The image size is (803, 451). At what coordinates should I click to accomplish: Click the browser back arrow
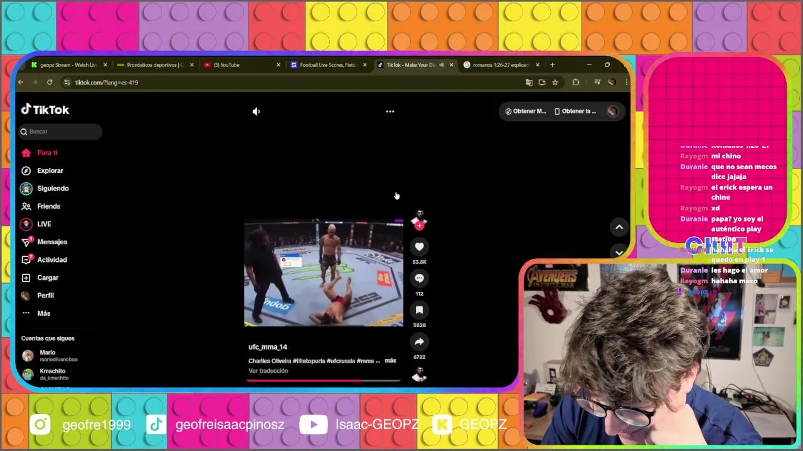(x=21, y=82)
